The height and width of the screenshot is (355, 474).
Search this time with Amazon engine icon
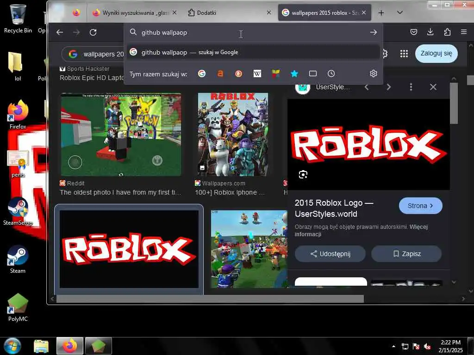(220, 73)
